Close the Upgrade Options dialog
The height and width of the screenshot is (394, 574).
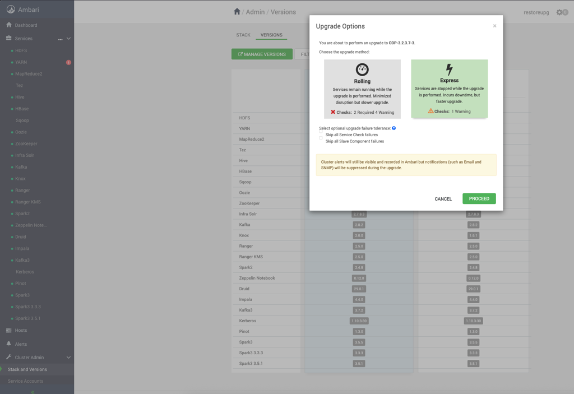pyautogui.click(x=494, y=26)
